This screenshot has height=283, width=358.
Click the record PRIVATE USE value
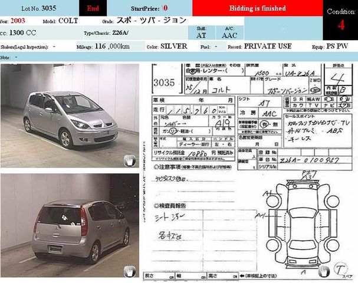tap(268, 47)
